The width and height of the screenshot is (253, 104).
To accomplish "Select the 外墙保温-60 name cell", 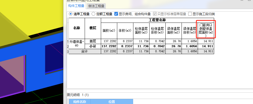I will coord(77,44).
